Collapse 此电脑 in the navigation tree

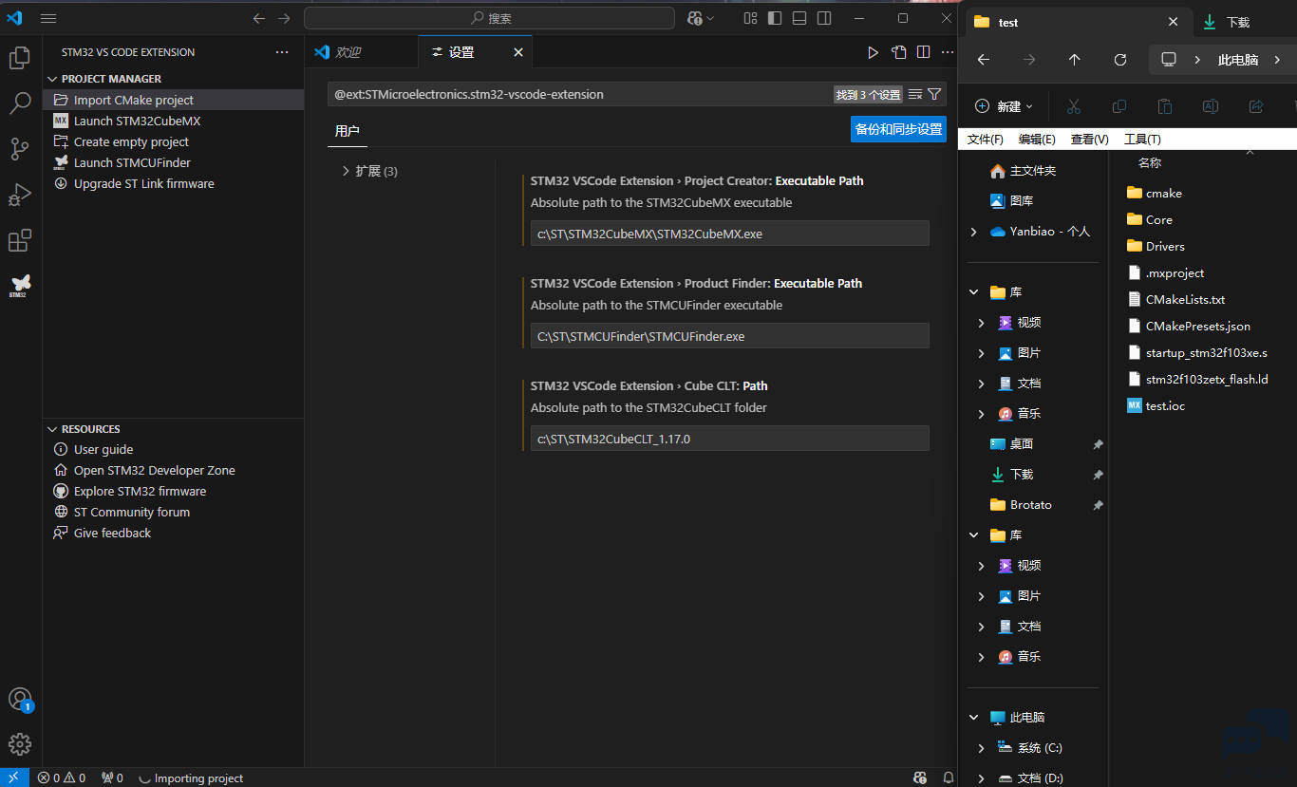tap(973, 718)
